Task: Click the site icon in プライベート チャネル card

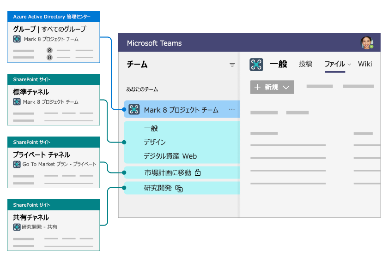Action: tap(17, 164)
